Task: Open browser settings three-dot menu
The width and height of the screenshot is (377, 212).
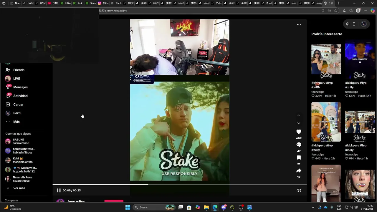Action: point(365,11)
